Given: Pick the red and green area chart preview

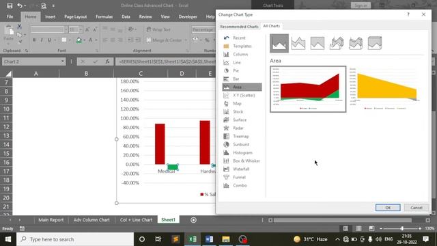Looking at the screenshot, I should point(308,90).
